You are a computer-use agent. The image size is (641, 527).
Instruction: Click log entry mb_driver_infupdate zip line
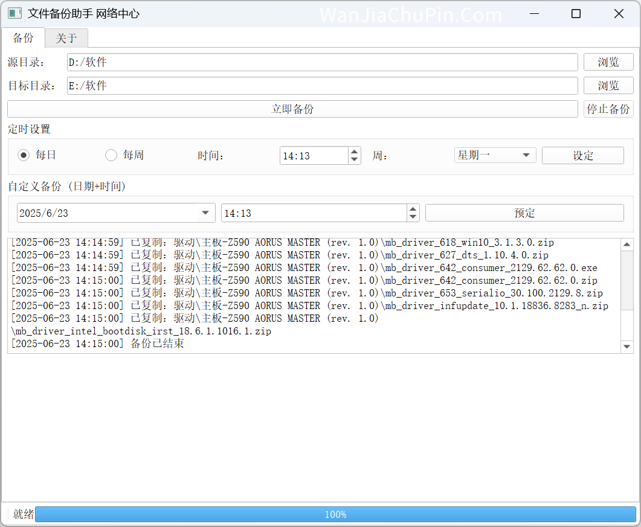(x=309, y=306)
